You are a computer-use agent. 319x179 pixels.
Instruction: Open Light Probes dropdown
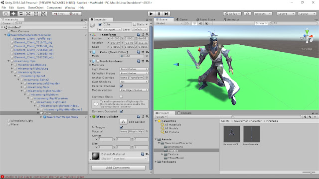coord(134,69)
